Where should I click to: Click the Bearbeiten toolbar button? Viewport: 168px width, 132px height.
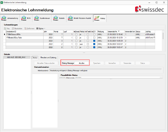tap(17, 28)
